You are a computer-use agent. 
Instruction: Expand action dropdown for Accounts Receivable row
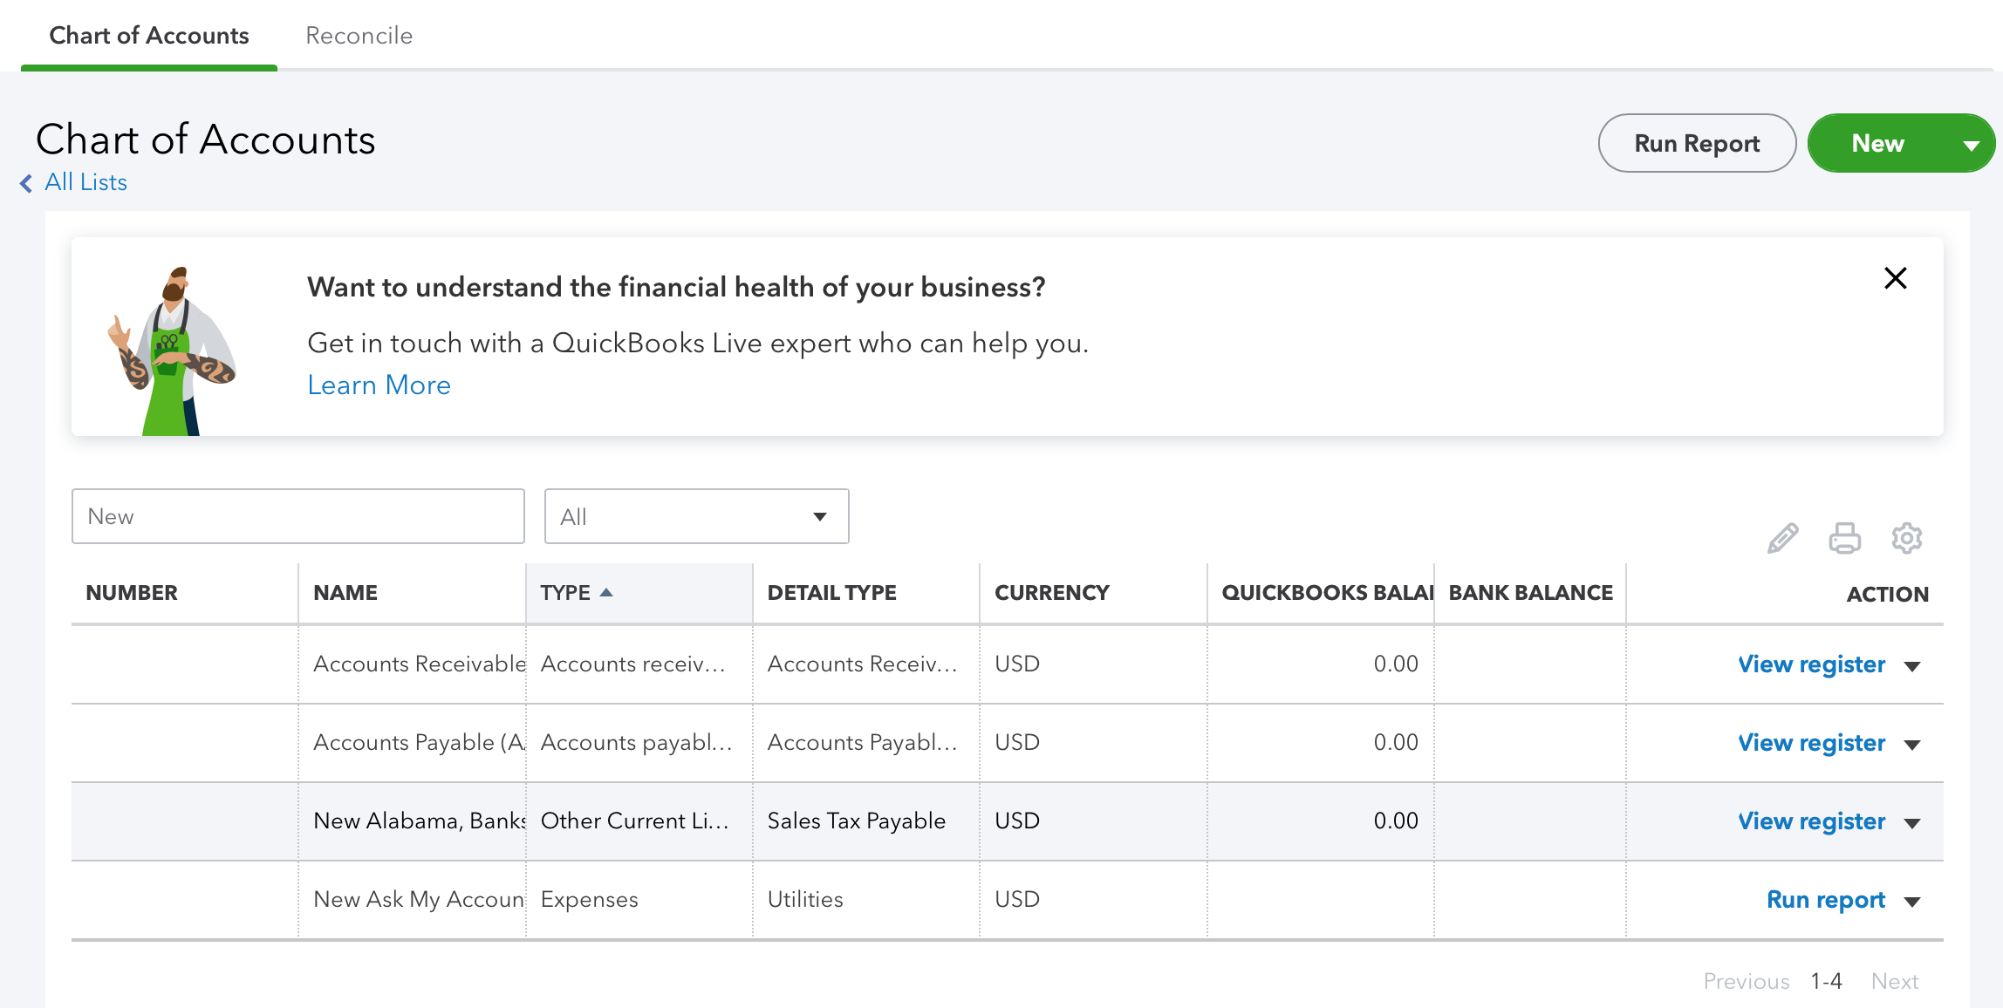[x=1912, y=666]
